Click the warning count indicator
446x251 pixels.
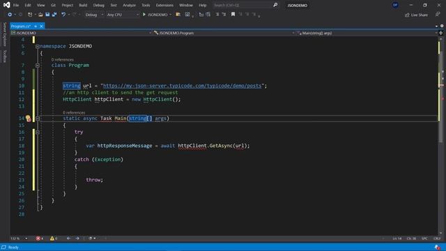54,238
